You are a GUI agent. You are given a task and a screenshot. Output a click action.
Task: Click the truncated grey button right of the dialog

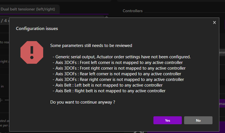(221, 52)
